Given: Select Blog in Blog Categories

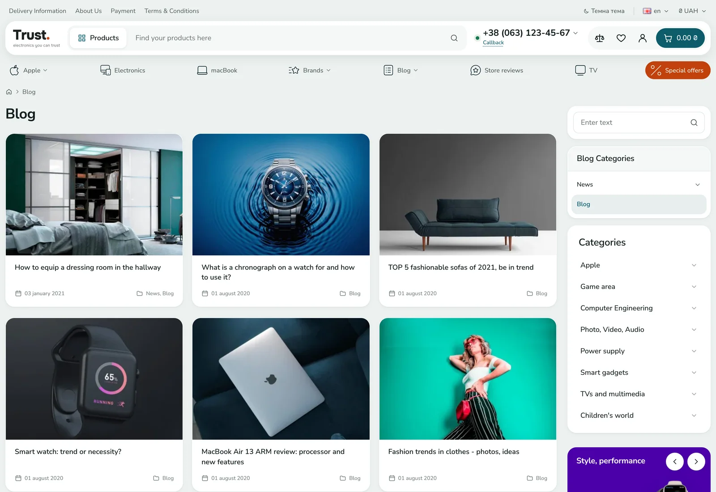Looking at the screenshot, I should (639, 204).
